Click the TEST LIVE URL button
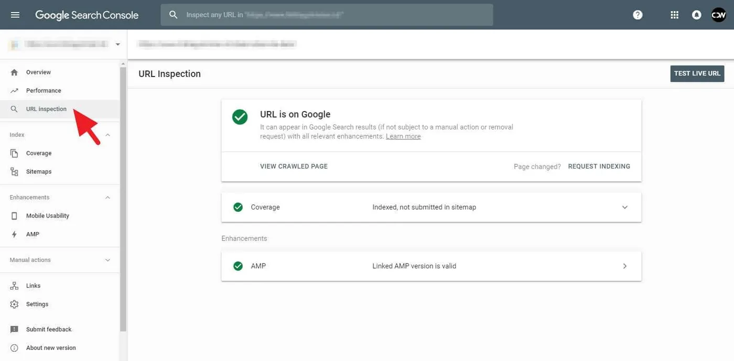Screen dimensions: 734x361 [x=697, y=73]
